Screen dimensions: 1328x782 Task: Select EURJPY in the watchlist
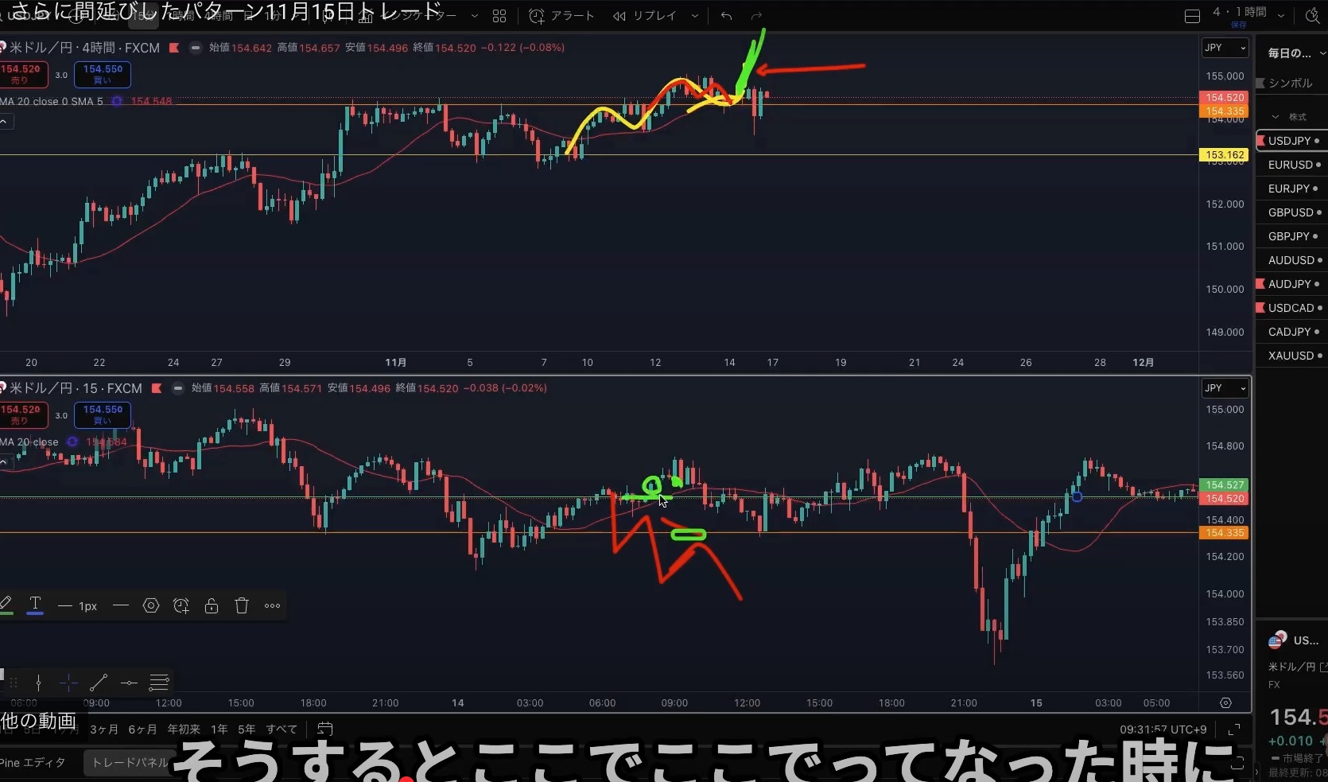coord(1291,189)
